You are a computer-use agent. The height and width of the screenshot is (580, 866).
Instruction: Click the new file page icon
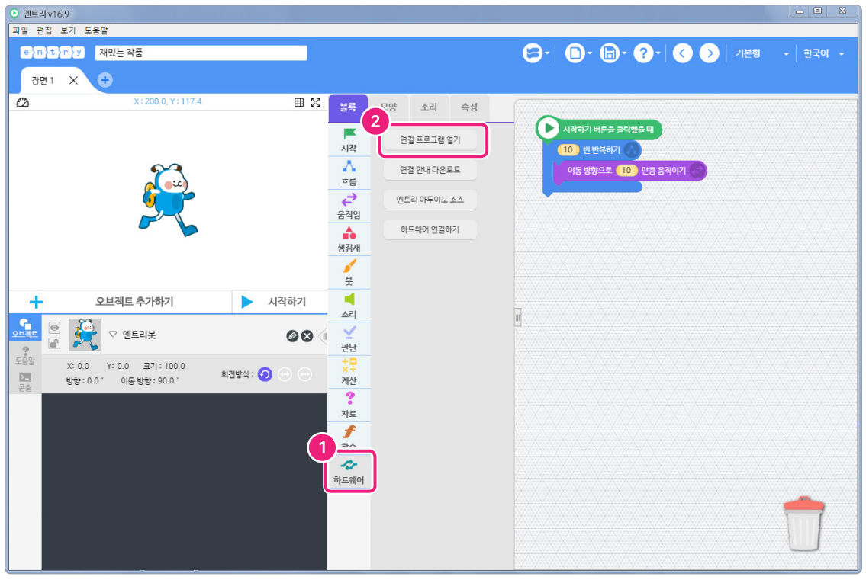pos(575,53)
